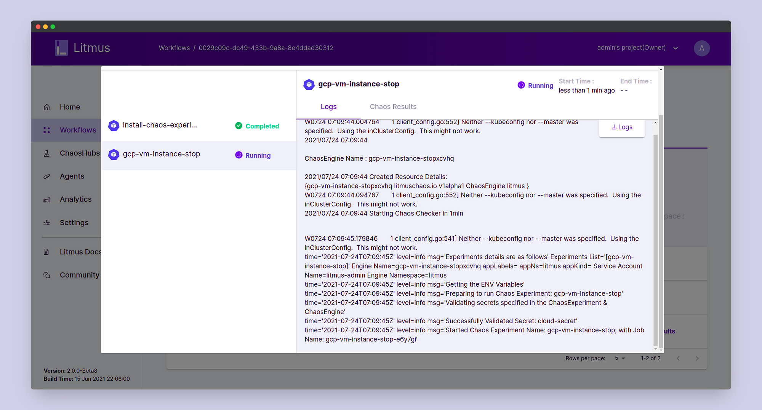The image size is (762, 410).
Task: Click the log scrollbar down arrow
Action: 655,348
